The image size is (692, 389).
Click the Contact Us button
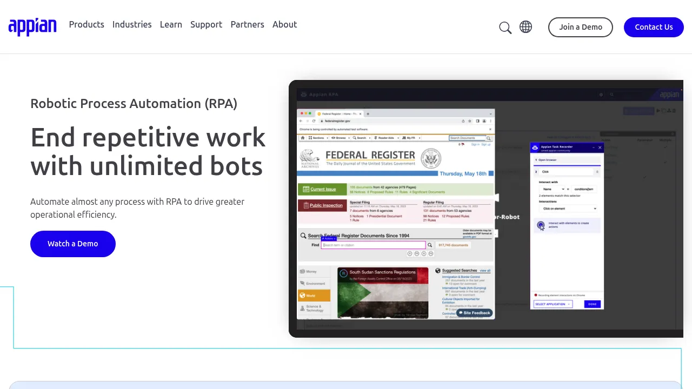[x=654, y=27]
